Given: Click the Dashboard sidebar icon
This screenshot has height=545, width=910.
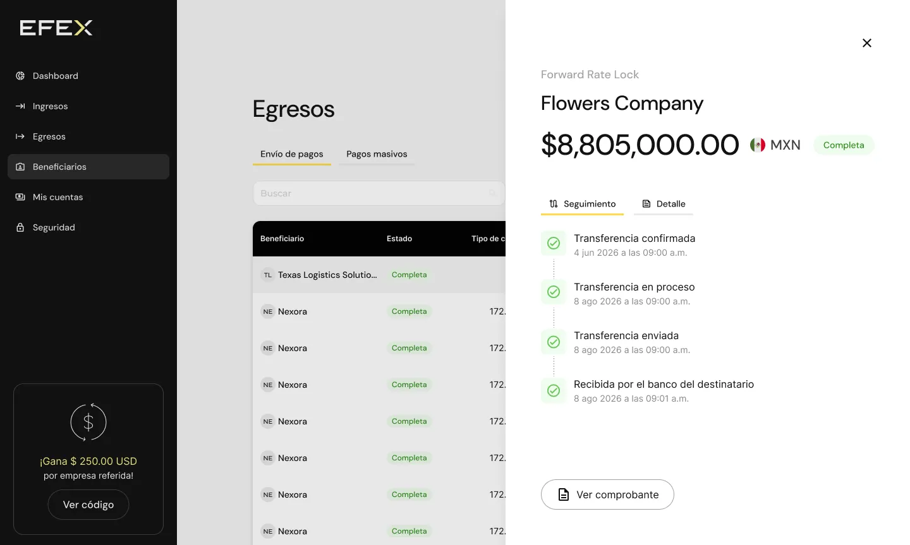Looking at the screenshot, I should [x=20, y=76].
